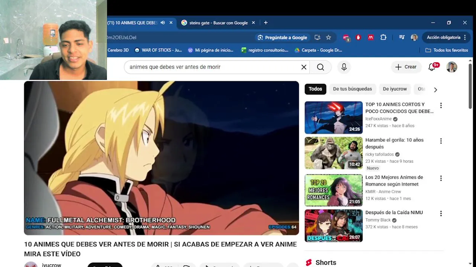Open the iyucrow channel name
The image size is (476, 267).
click(51, 265)
